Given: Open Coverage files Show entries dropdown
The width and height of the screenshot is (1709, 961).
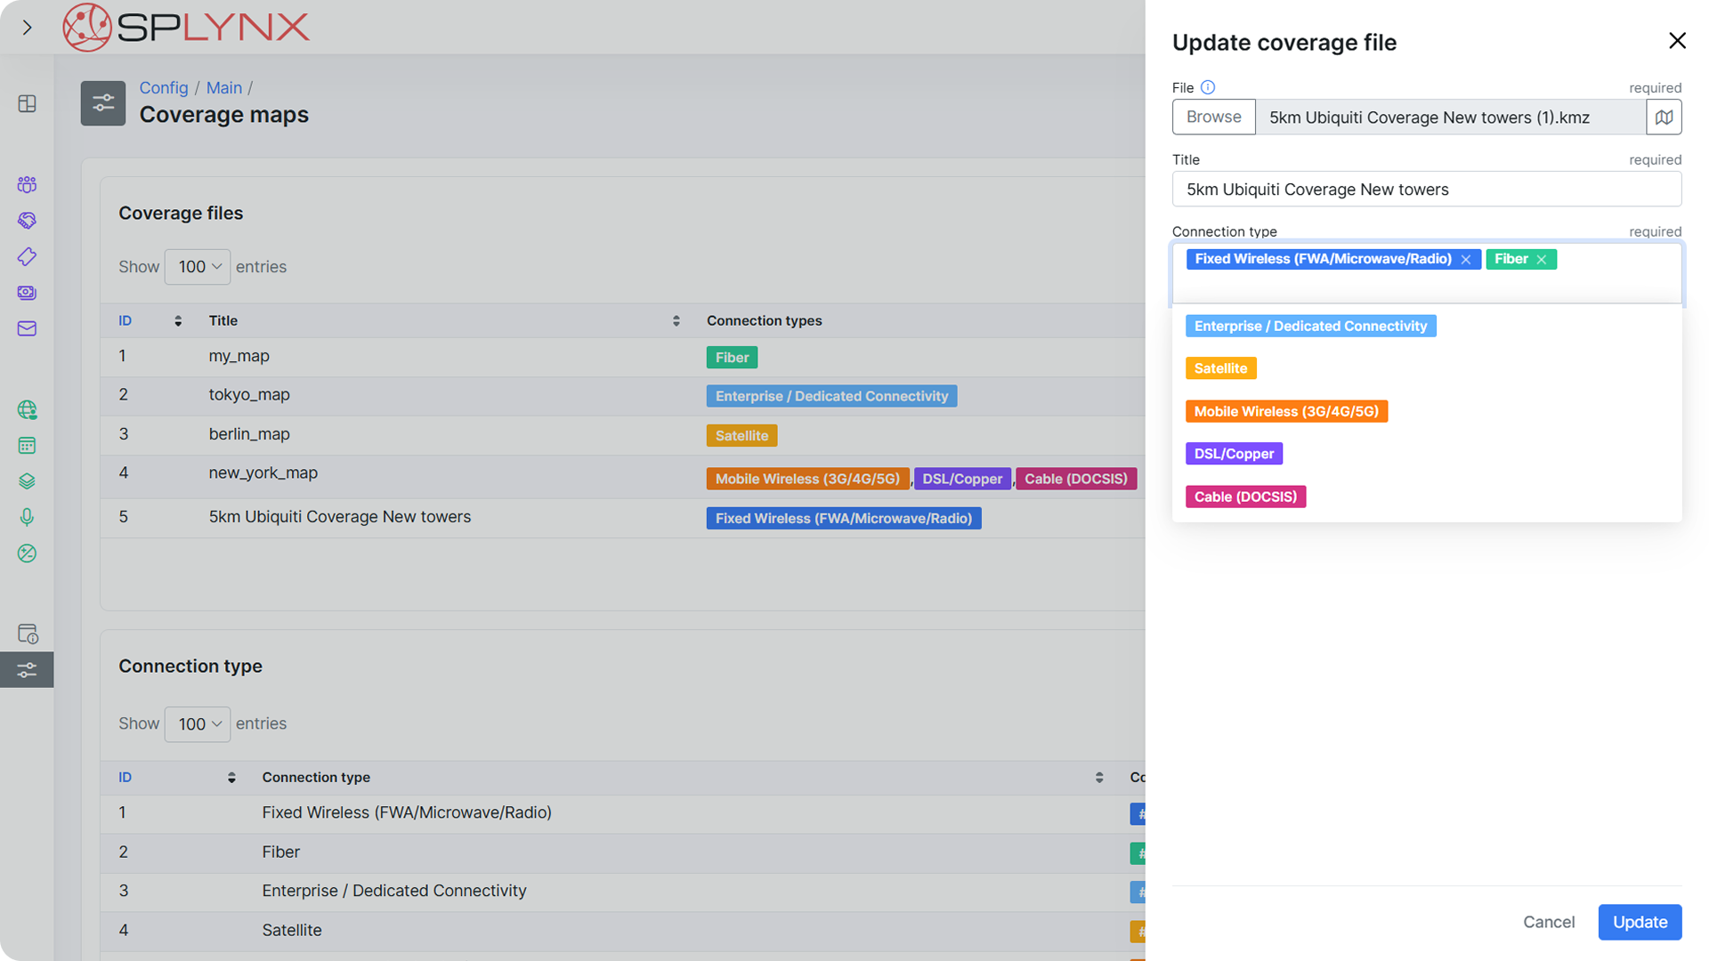Looking at the screenshot, I should pos(198,267).
